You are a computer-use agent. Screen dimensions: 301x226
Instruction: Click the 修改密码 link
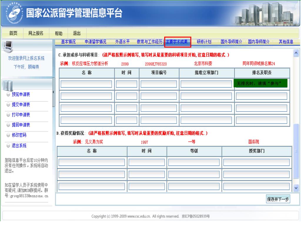click(x=19, y=135)
